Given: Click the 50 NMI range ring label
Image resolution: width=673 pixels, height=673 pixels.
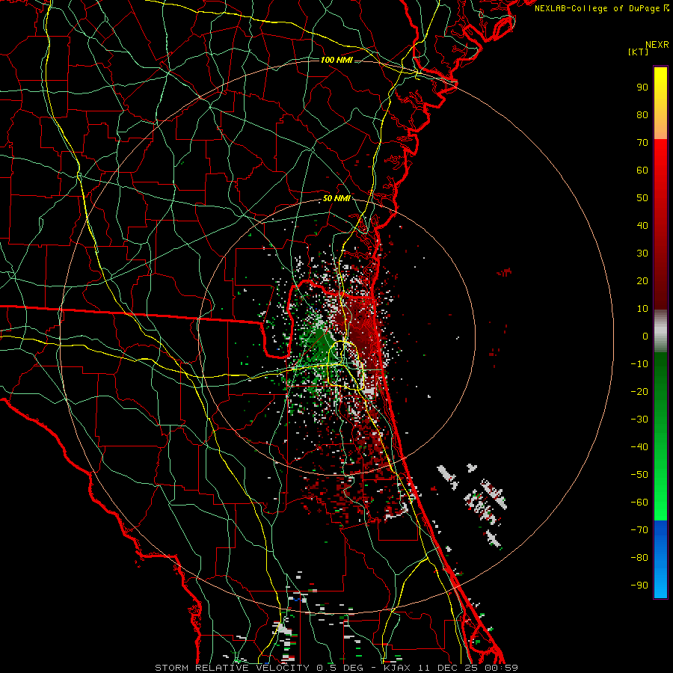Looking at the screenshot, I should (336, 198).
